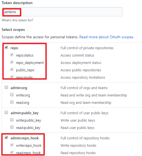Image resolution: width=142 pixels, height=156 pixels.
Task: Enable the admin:org scope checkbox
Action: coord(6,87)
